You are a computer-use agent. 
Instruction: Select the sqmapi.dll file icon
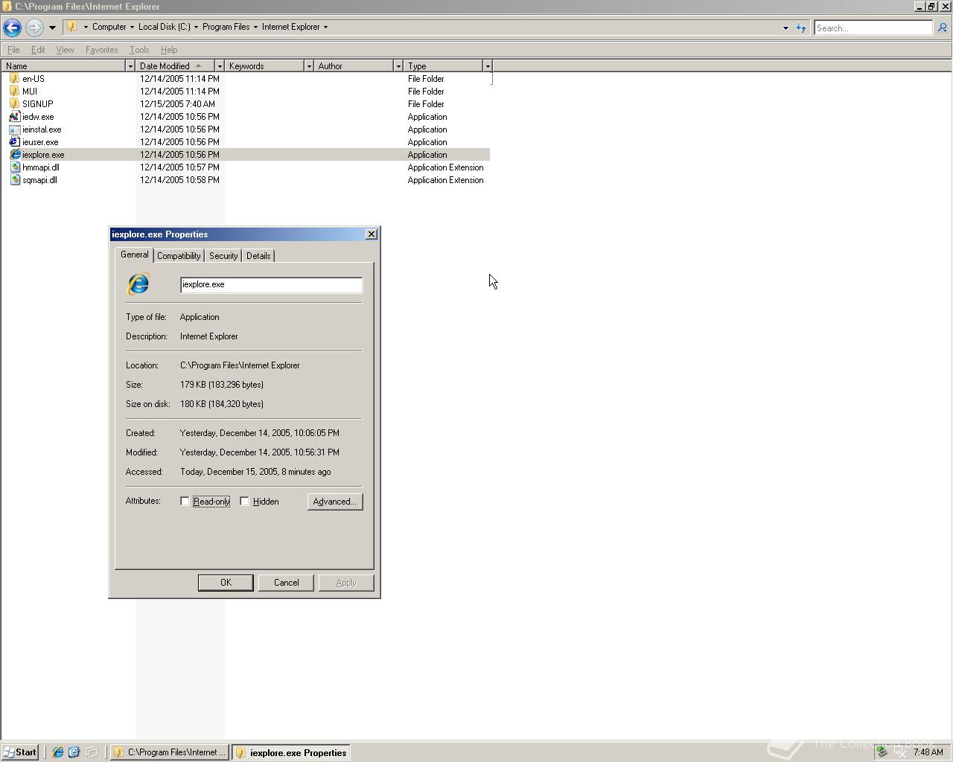(14, 179)
